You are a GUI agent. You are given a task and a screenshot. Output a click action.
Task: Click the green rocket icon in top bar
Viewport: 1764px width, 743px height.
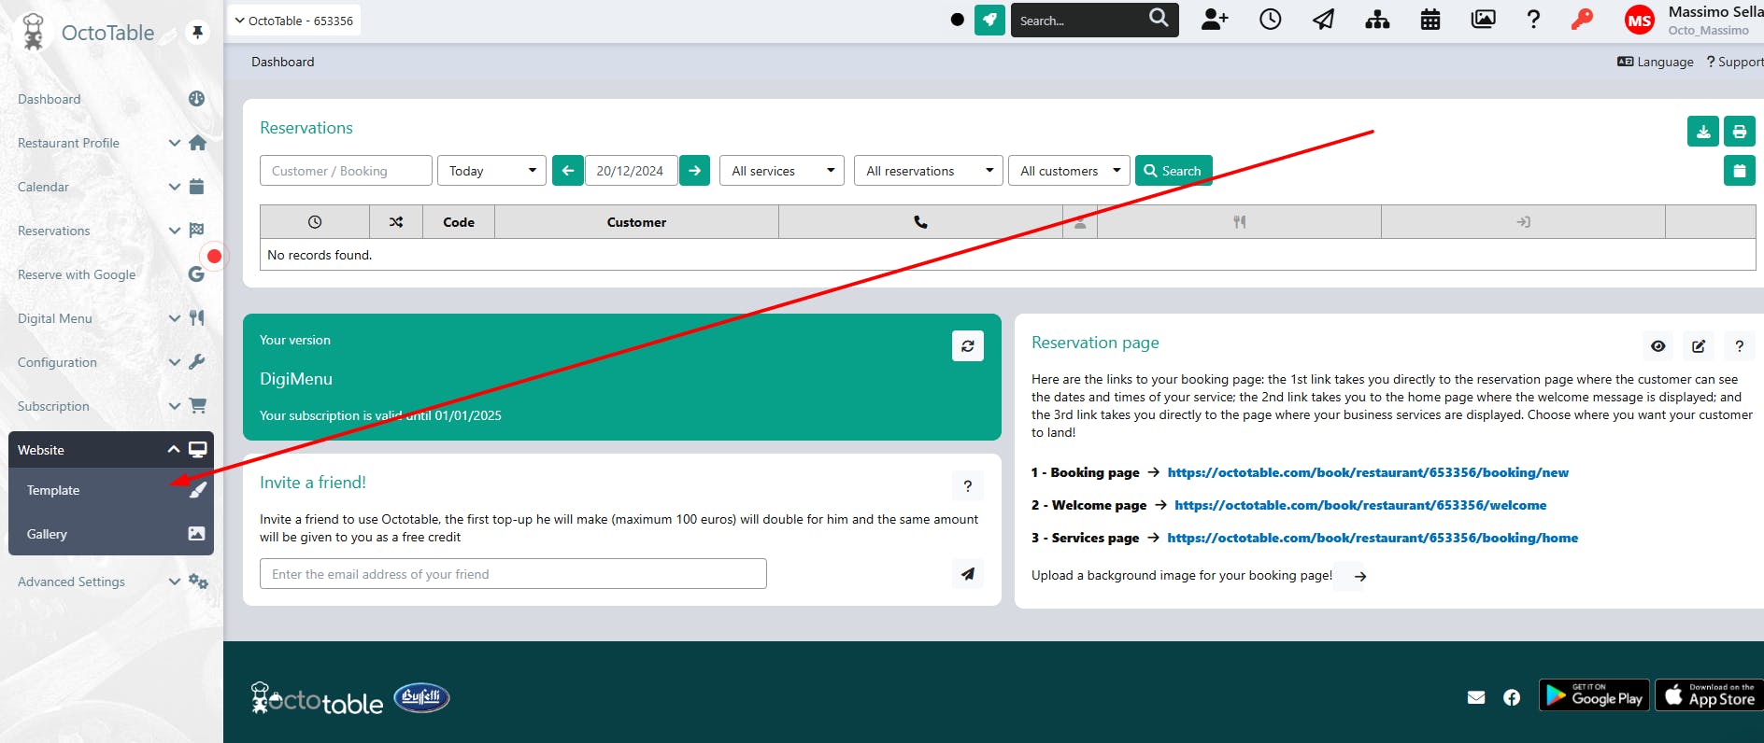[x=989, y=20]
